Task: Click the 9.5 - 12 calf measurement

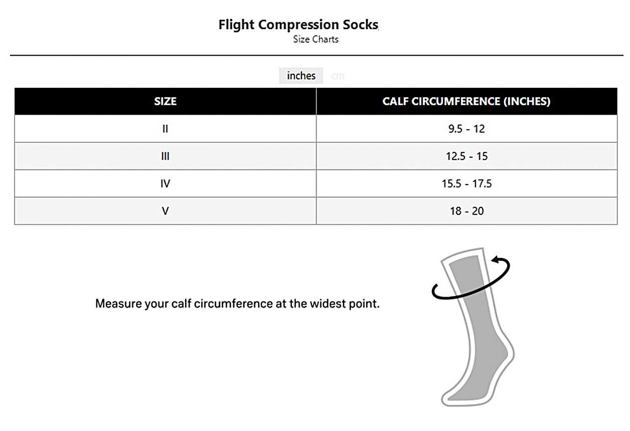Action: click(x=466, y=129)
